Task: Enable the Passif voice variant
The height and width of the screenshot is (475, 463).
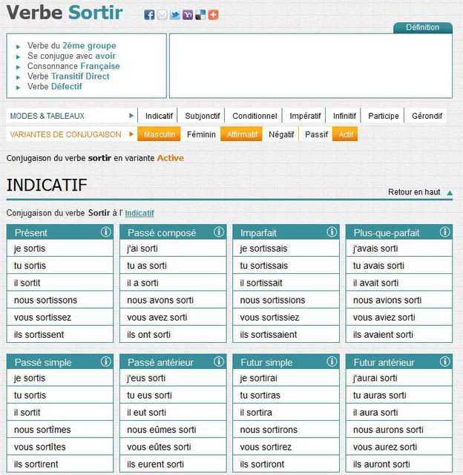Action: coord(316,134)
